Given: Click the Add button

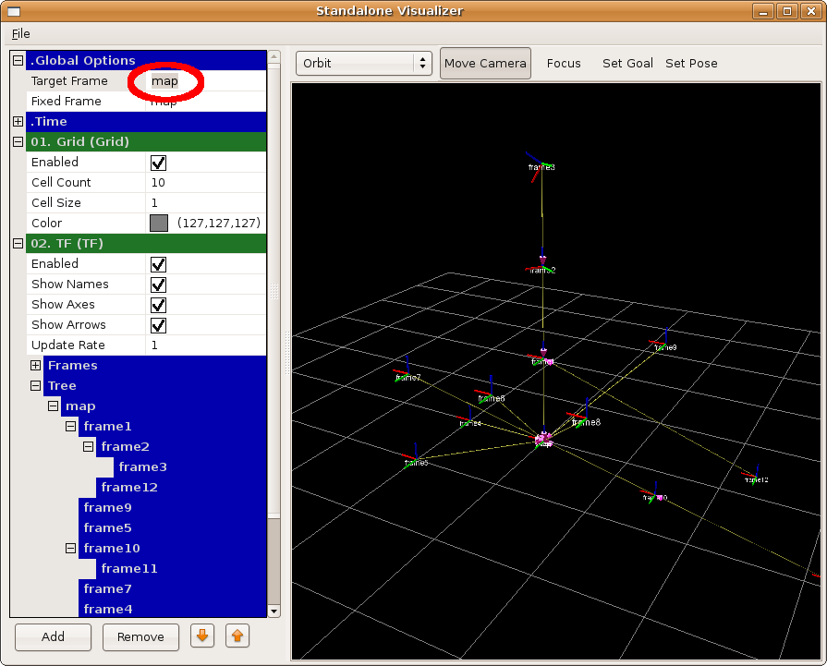Looking at the screenshot, I should (x=53, y=636).
